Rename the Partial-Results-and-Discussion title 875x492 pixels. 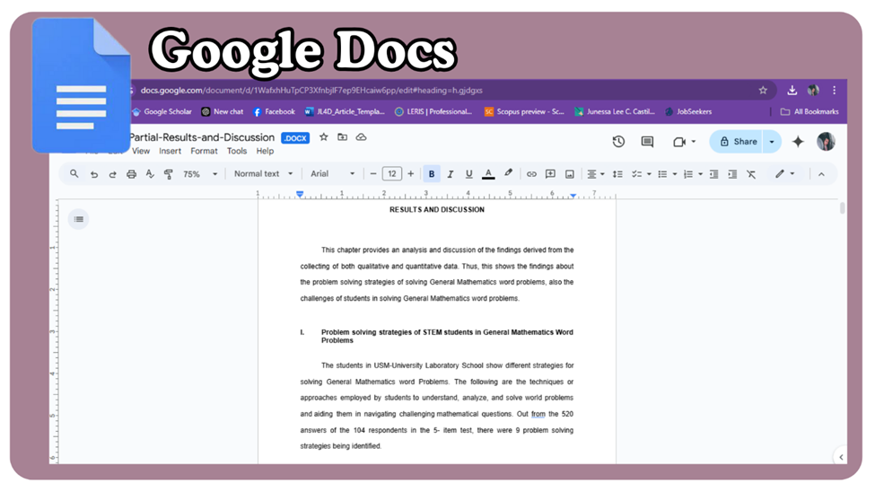point(201,136)
